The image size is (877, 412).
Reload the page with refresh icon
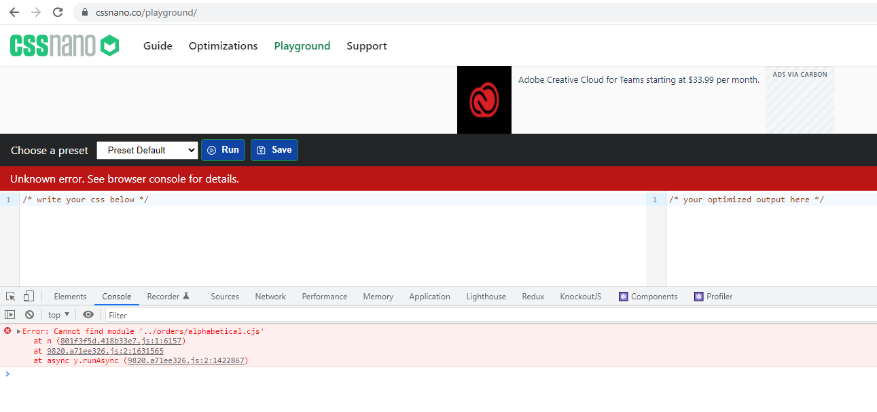58,12
